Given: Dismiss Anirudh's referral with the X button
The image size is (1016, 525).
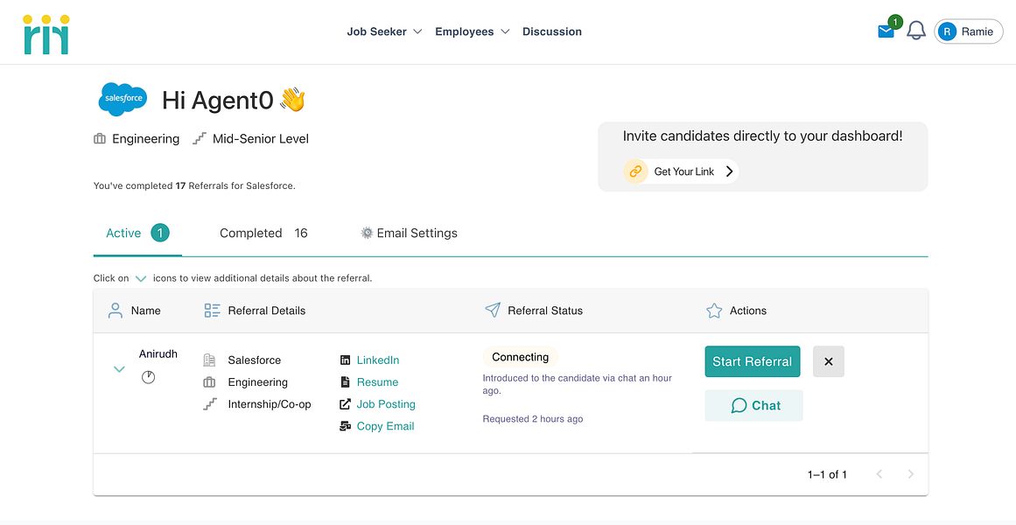Looking at the screenshot, I should 828,360.
